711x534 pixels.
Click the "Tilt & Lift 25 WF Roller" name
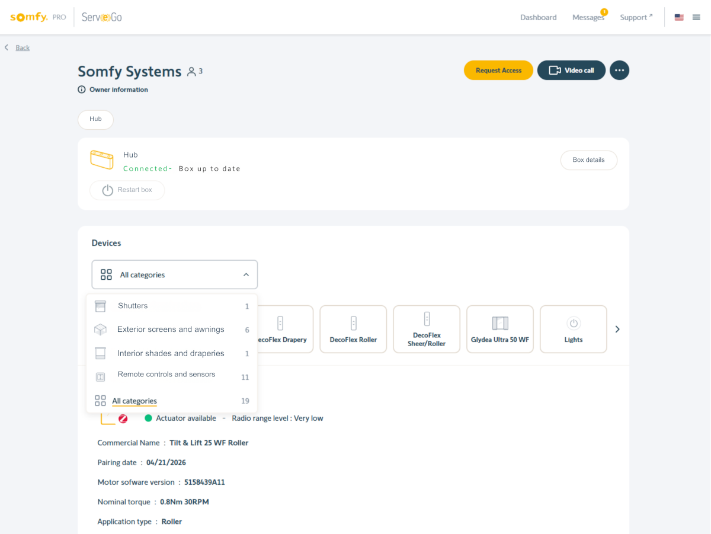[209, 443]
